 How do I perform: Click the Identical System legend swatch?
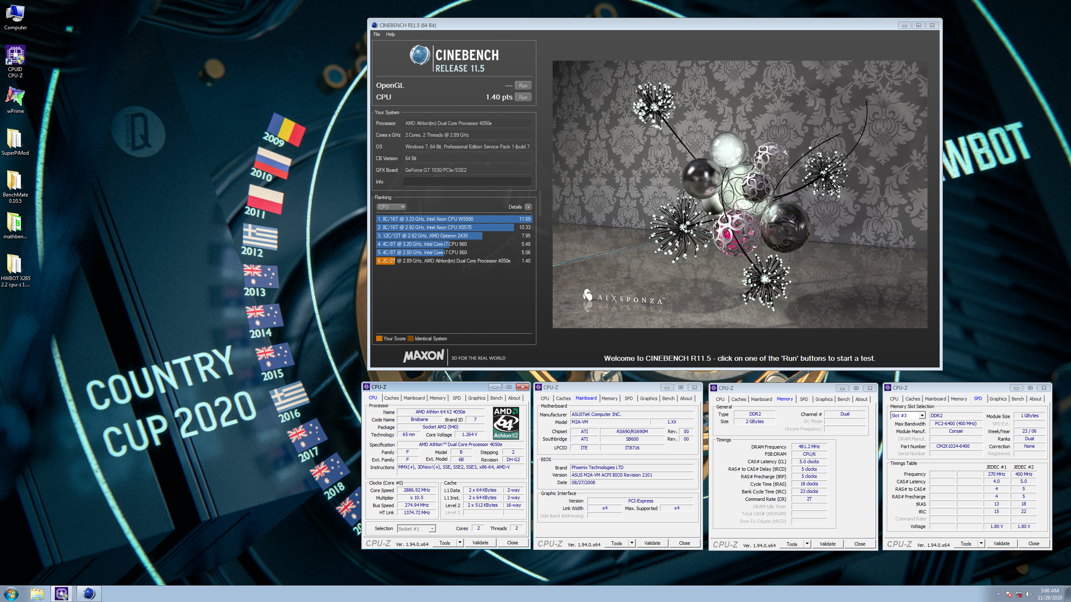click(x=410, y=339)
